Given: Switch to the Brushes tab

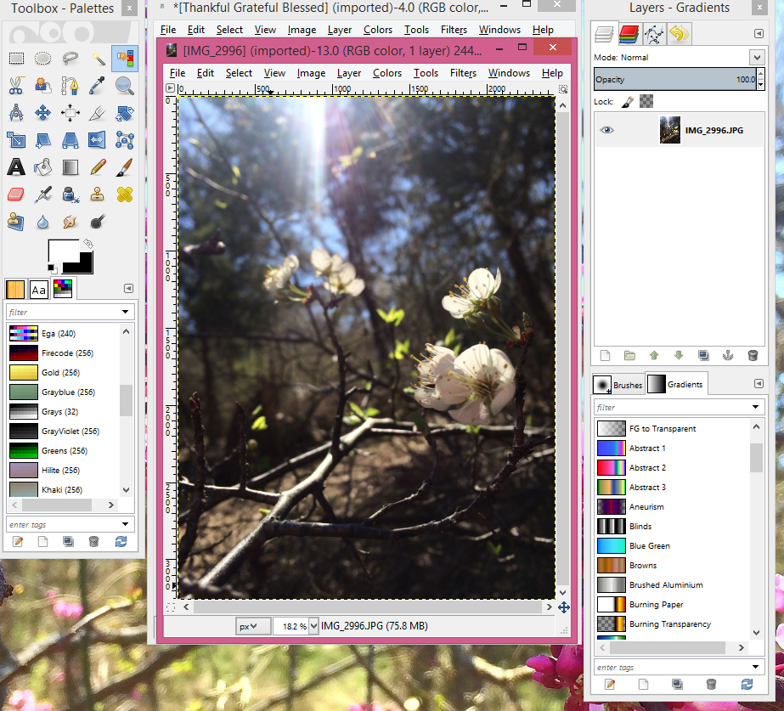Looking at the screenshot, I should (618, 384).
